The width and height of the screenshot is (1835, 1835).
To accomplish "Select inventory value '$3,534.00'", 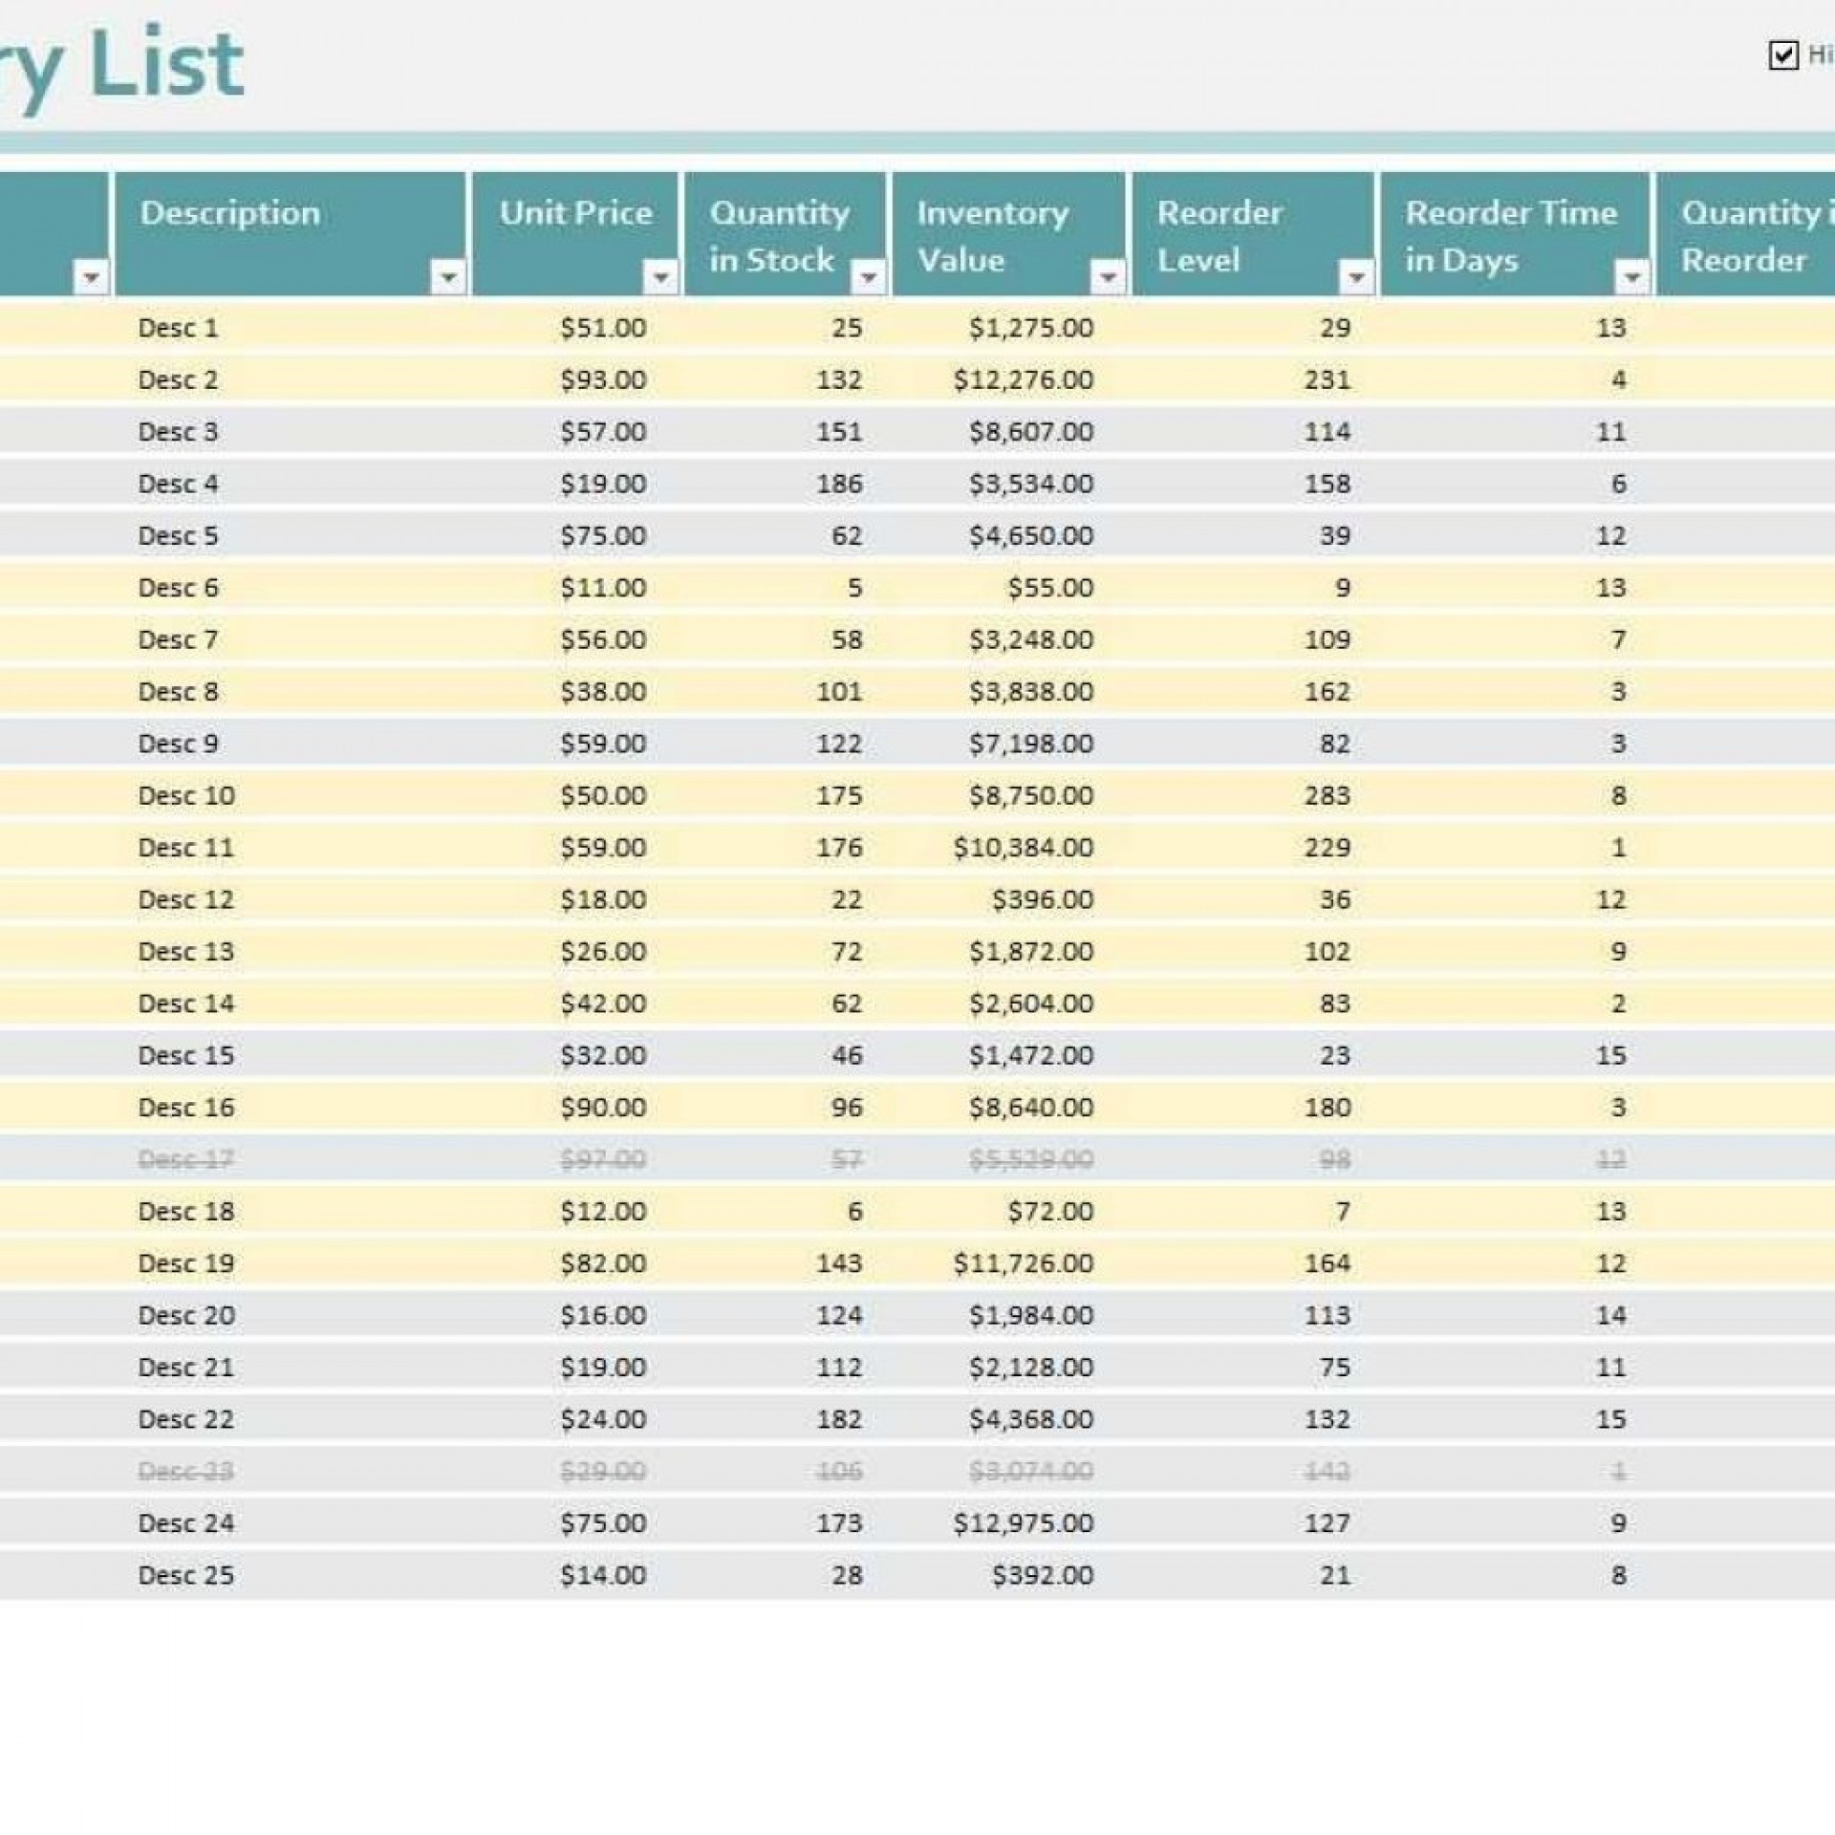I will pyautogui.click(x=1031, y=484).
